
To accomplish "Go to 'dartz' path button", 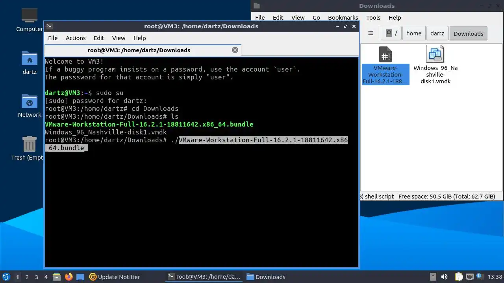I will pyautogui.click(x=437, y=33).
